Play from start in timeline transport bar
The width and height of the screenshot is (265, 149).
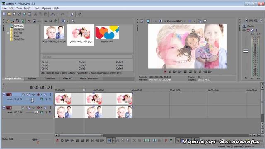tap(67, 140)
